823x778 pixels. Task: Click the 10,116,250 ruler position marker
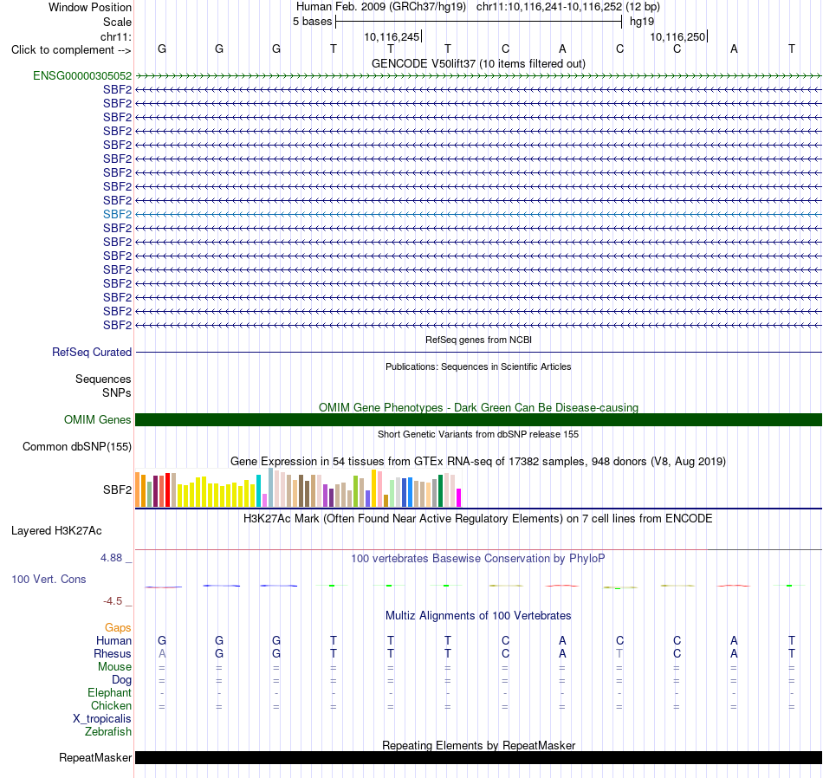coord(678,36)
